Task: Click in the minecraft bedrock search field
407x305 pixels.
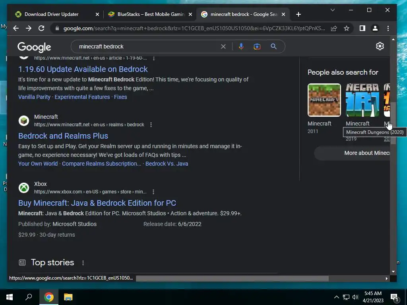Action: pyautogui.click(x=148, y=46)
